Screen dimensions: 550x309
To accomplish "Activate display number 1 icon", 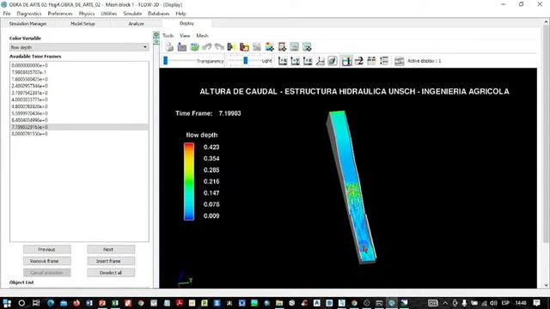I will [346, 61].
